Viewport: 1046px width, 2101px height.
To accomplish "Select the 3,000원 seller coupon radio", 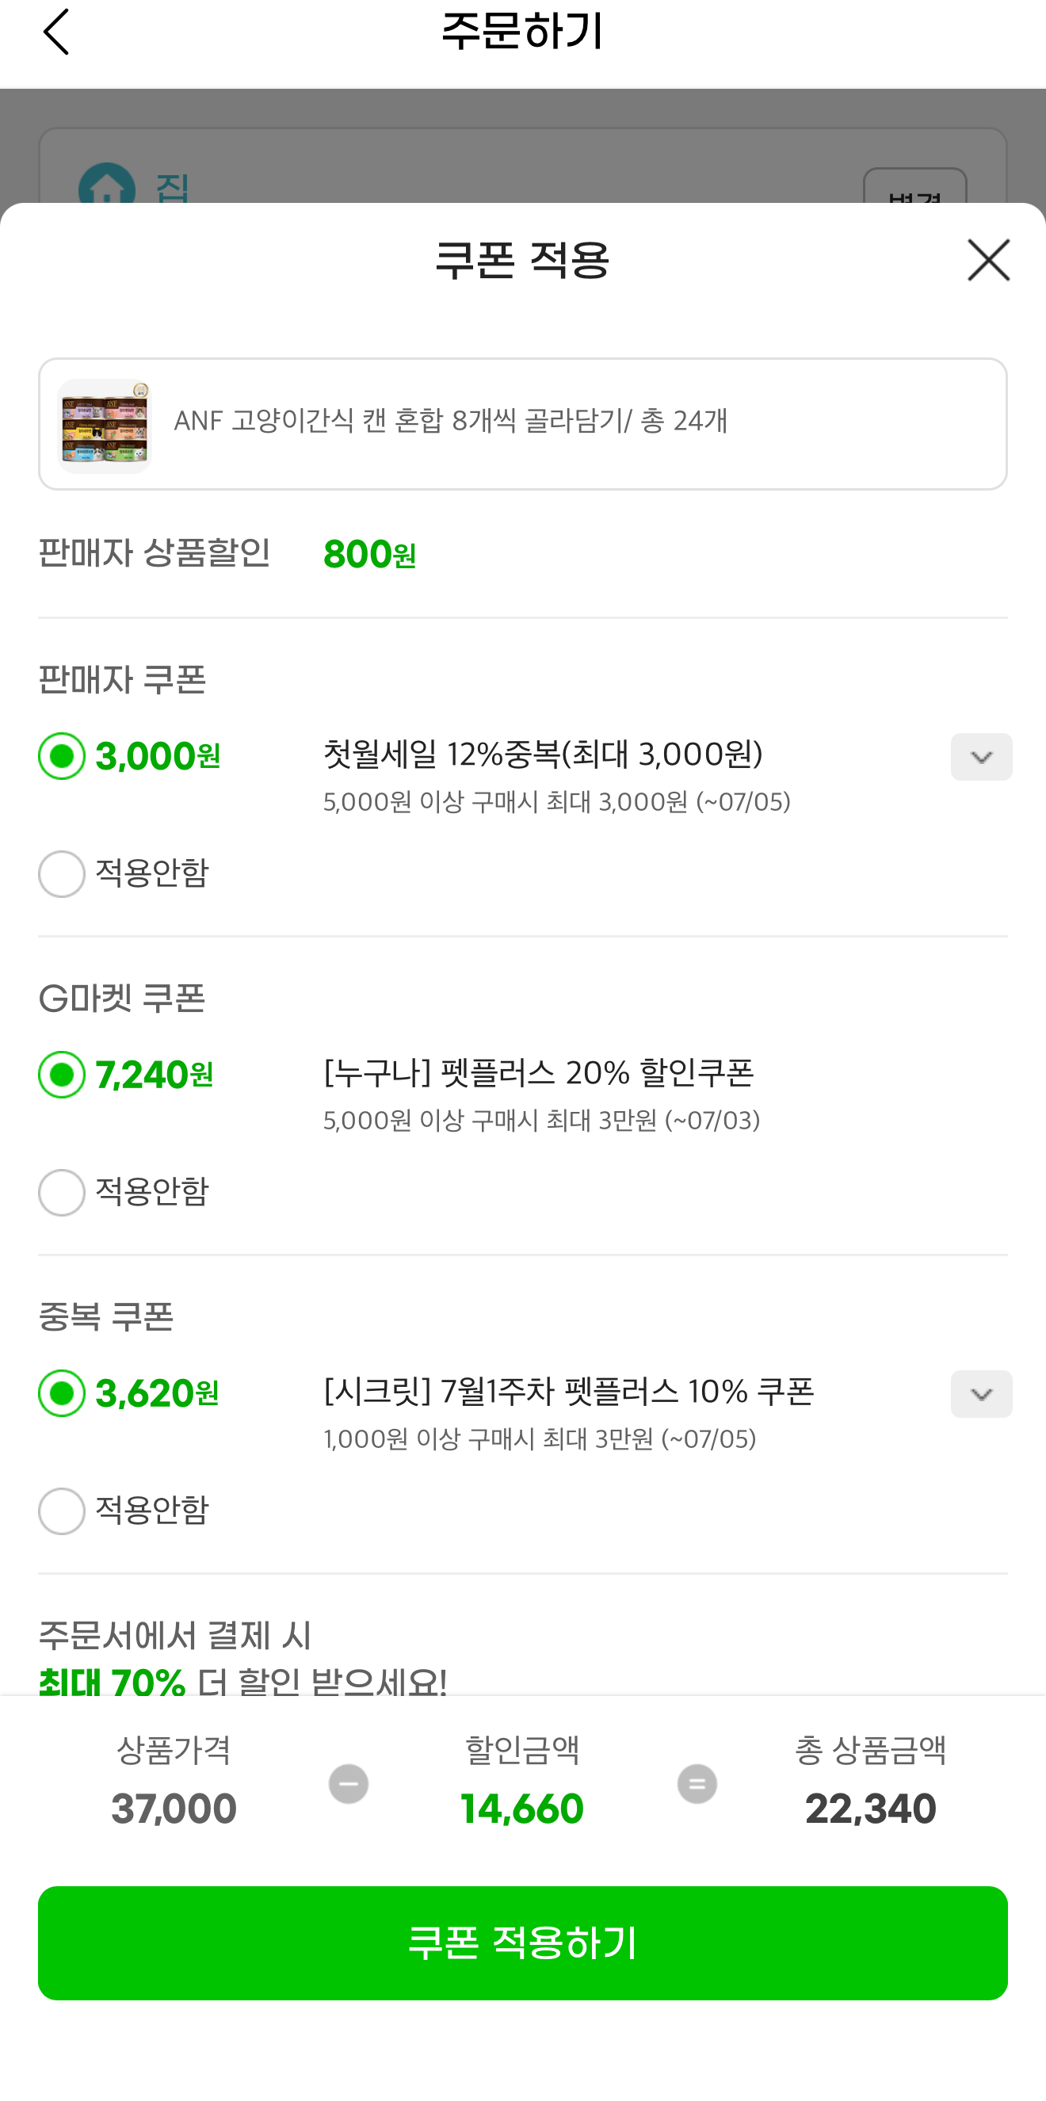I will pos(62,756).
